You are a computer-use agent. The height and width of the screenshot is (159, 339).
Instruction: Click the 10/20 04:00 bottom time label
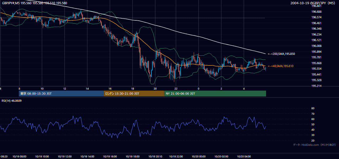244,157
